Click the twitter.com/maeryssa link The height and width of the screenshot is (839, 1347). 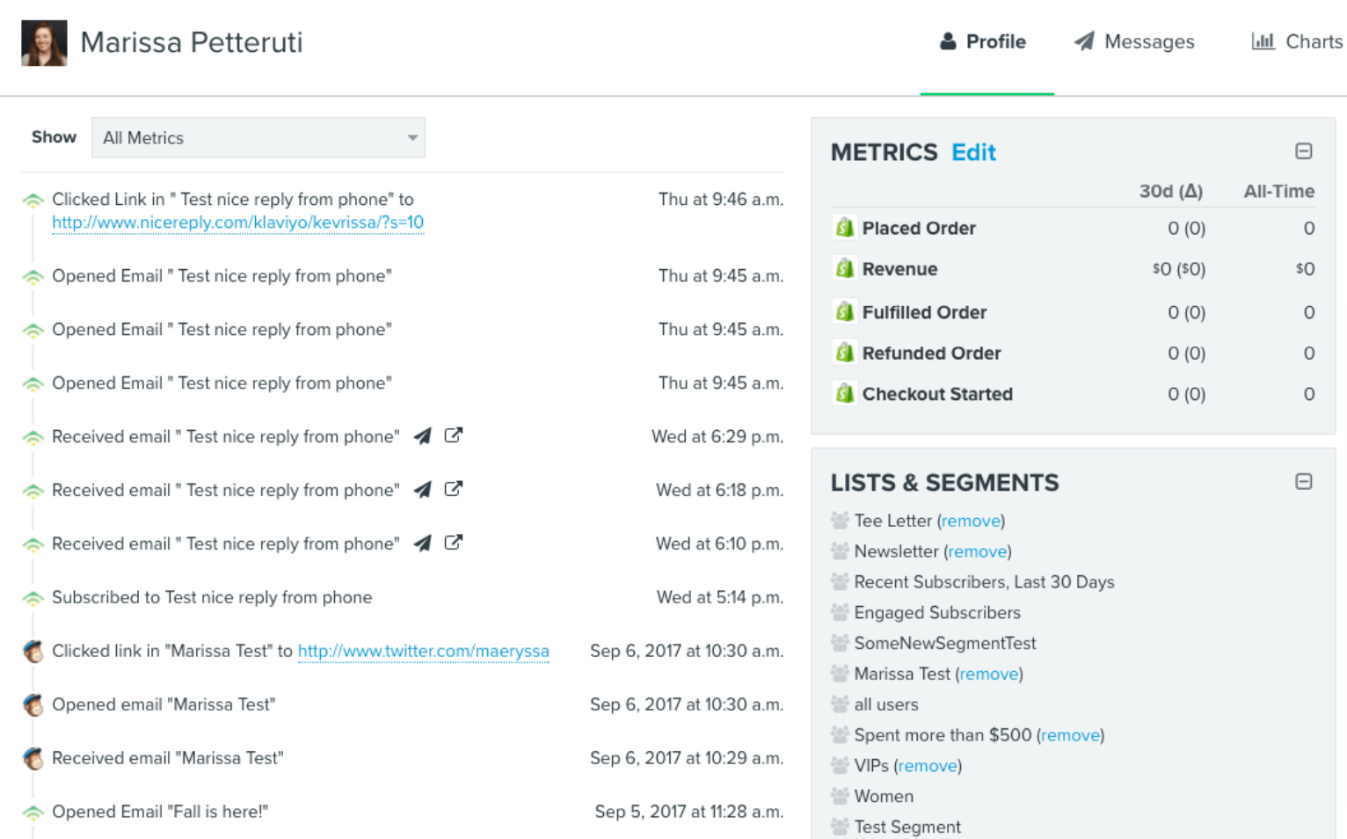pyautogui.click(x=423, y=651)
